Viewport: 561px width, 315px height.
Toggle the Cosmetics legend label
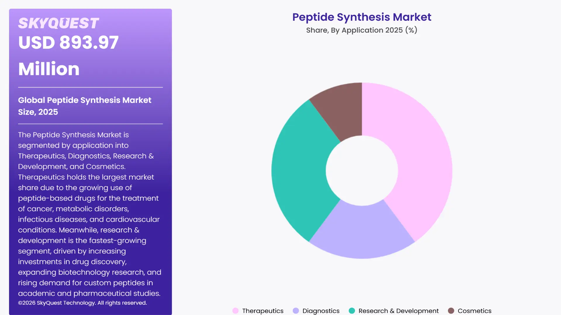point(475,311)
